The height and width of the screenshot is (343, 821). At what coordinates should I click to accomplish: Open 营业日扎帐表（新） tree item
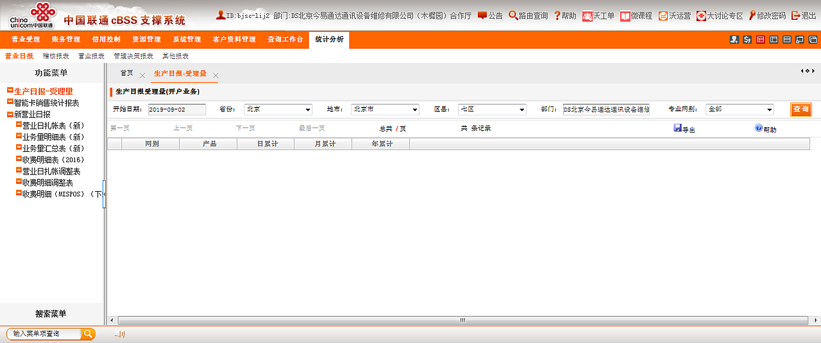(x=53, y=126)
